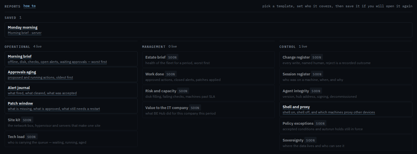
Task: Select the Estate brief card title
Action: point(155,57)
